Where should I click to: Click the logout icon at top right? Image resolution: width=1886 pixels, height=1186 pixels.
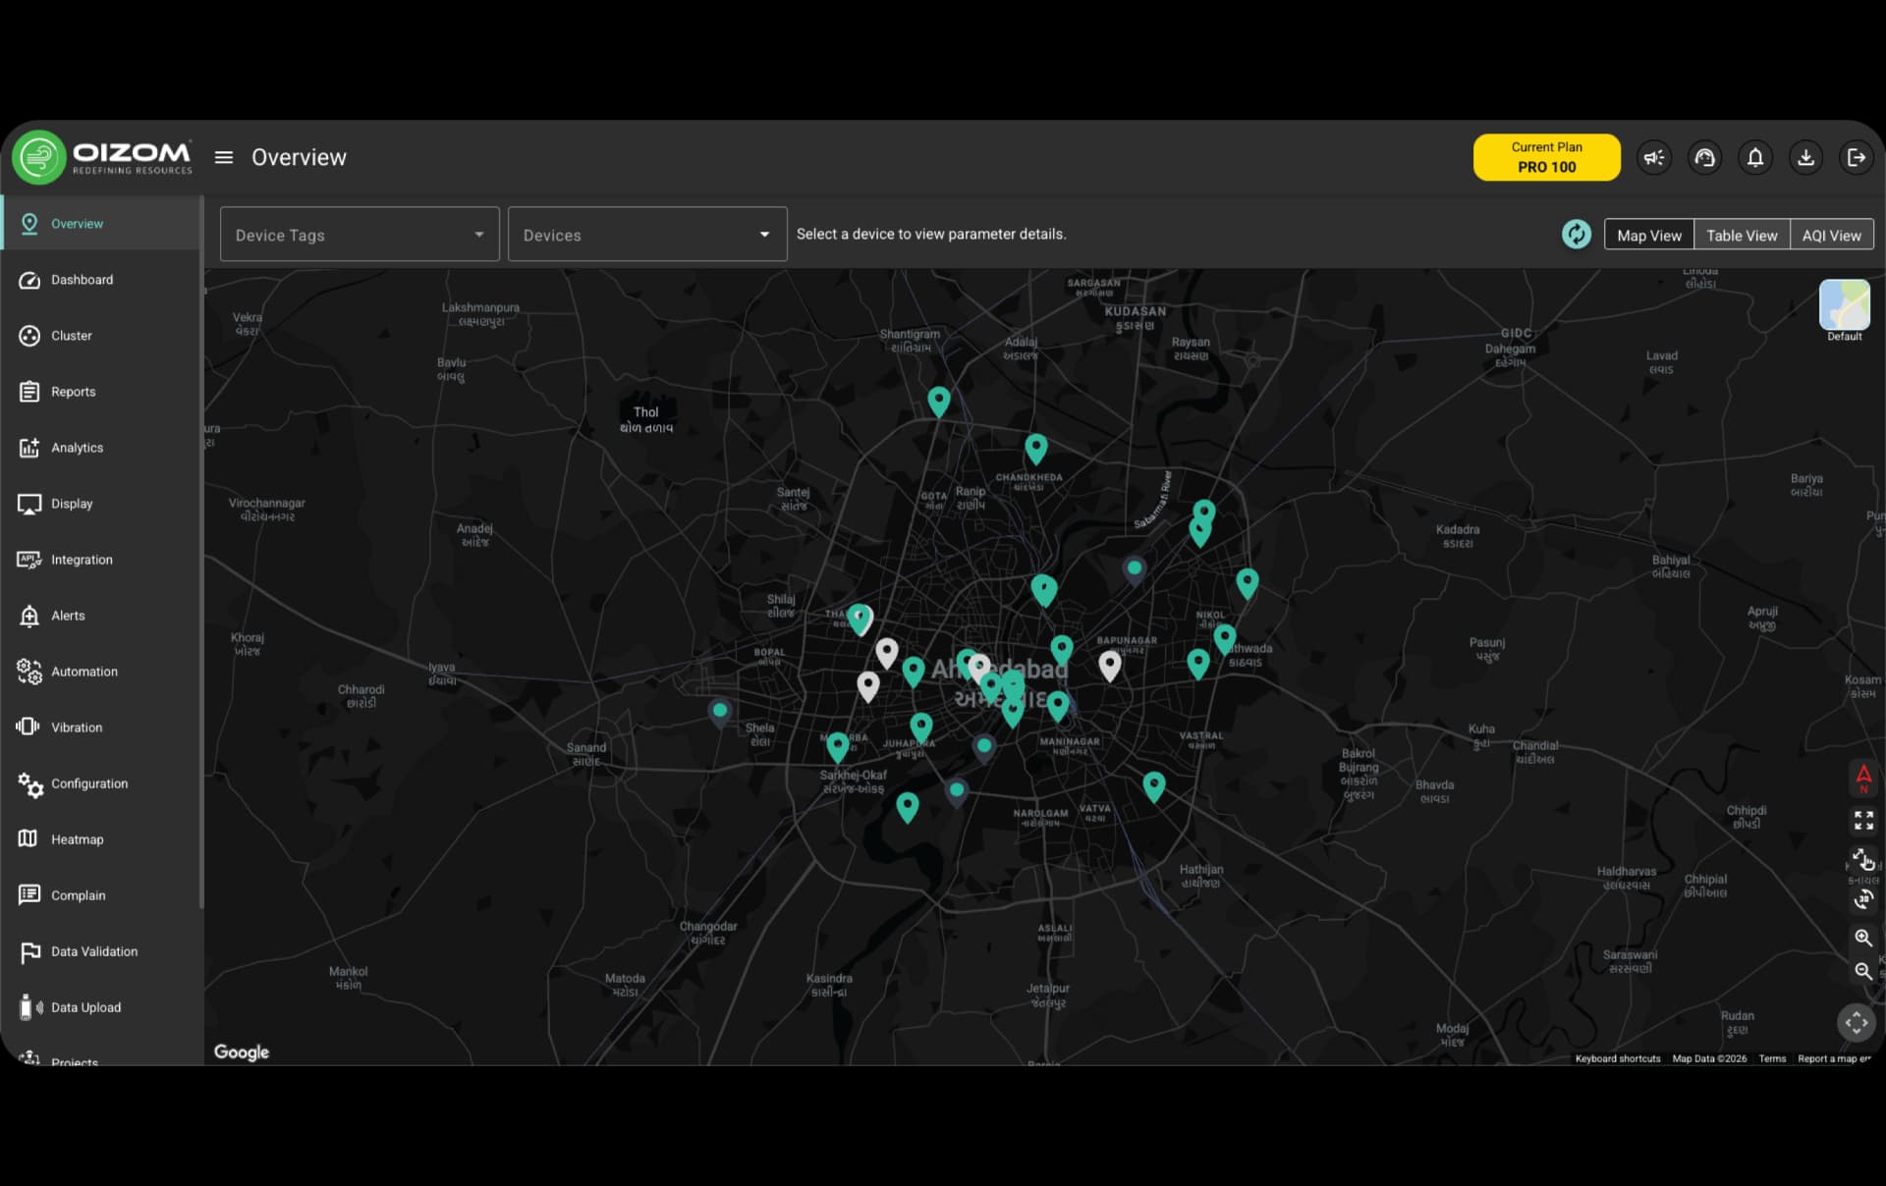point(1856,157)
